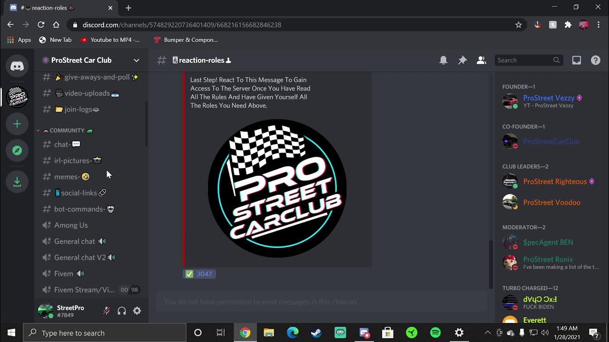Join the Fivem voice channel
This screenshot has width=609, height=342.
[x=91, y=274]
